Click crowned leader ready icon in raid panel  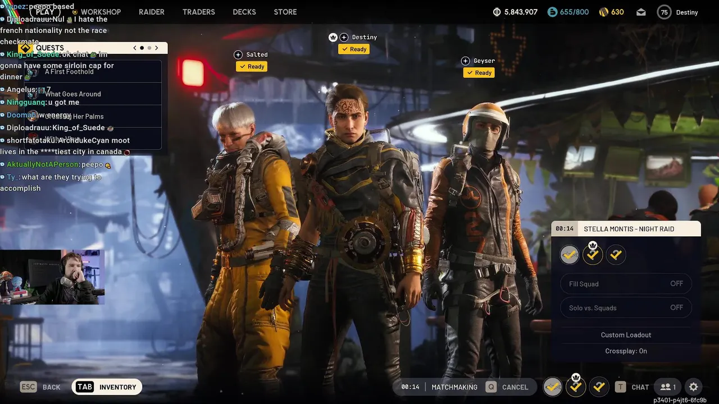pos(593,255)
